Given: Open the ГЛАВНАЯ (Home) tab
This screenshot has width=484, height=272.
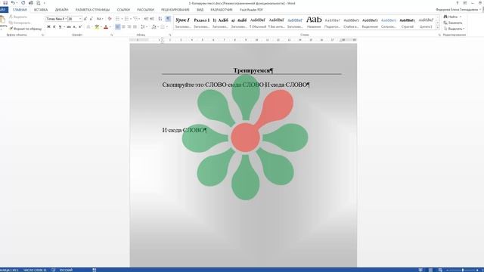Looking at the screenshot, I should point(20,10).
